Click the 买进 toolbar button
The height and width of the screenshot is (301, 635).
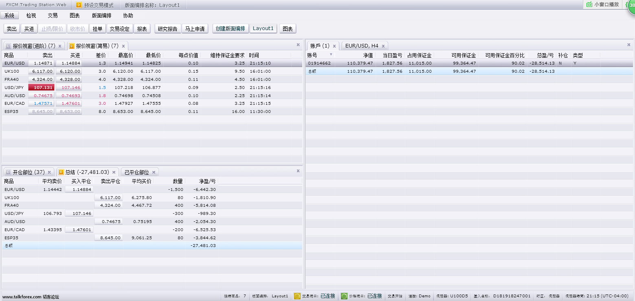tap(29, 29)
